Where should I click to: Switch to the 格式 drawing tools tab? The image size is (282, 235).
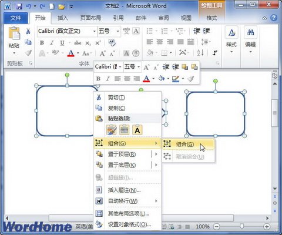[211, 18]
